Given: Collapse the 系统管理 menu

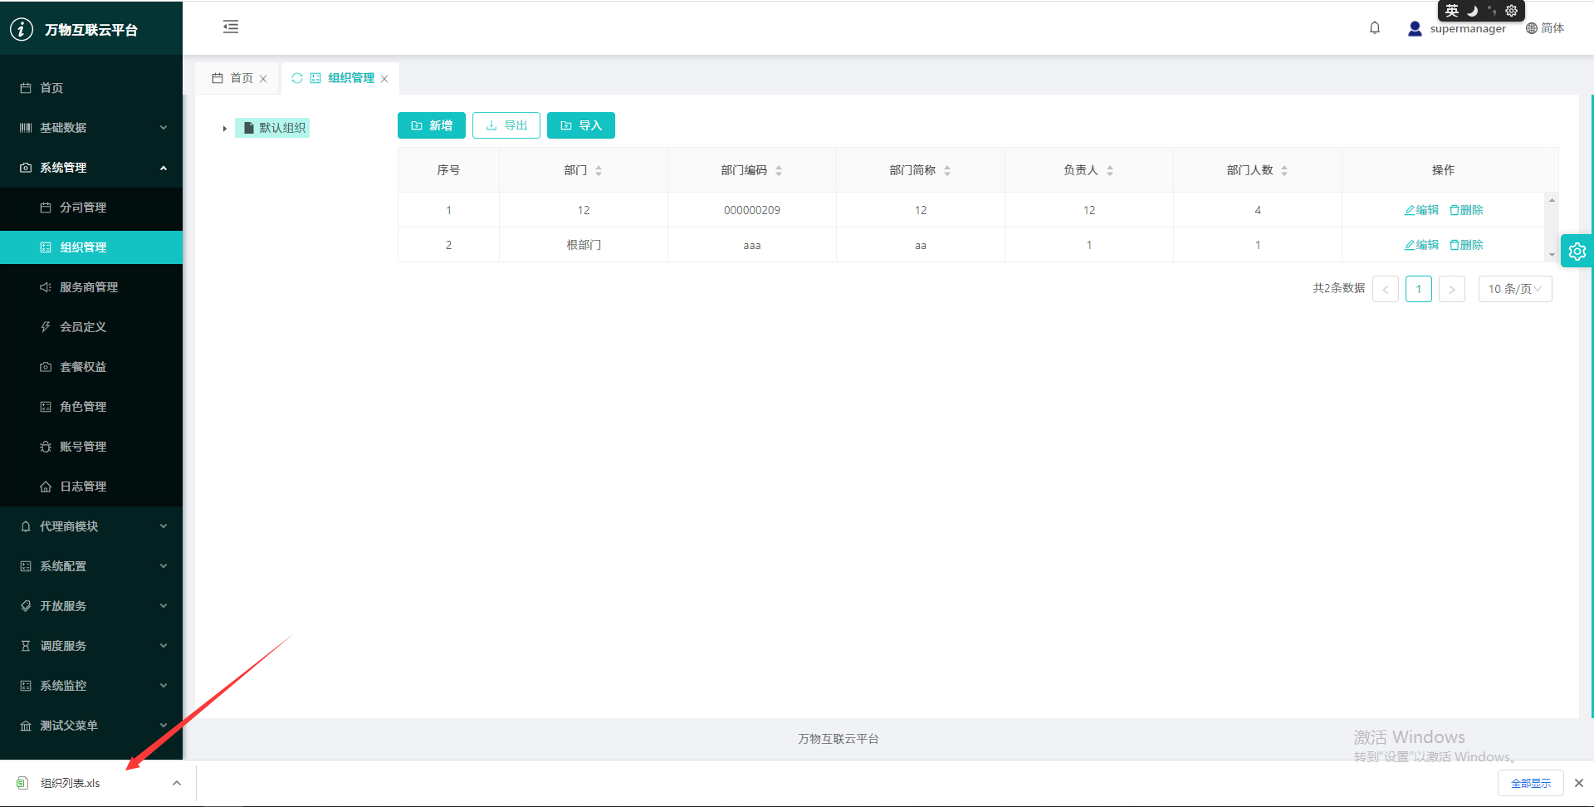Looking at the screenshot, I should coord(91,168).
